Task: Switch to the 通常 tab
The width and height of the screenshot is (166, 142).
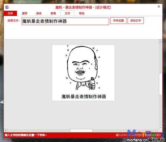Action: click(x=25, y=13)
